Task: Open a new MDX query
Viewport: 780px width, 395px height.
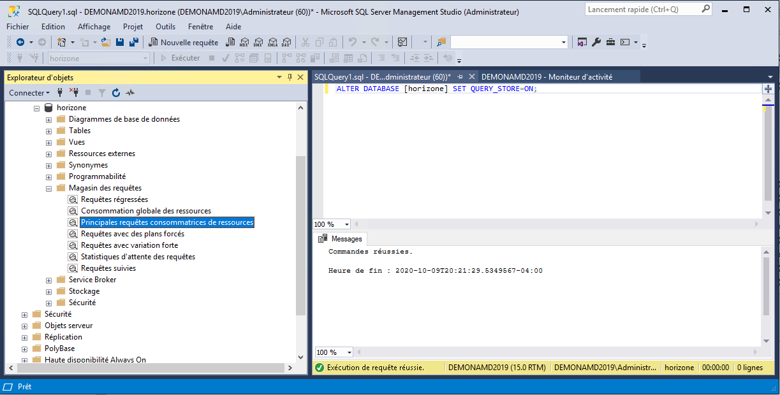Action: 244,42
